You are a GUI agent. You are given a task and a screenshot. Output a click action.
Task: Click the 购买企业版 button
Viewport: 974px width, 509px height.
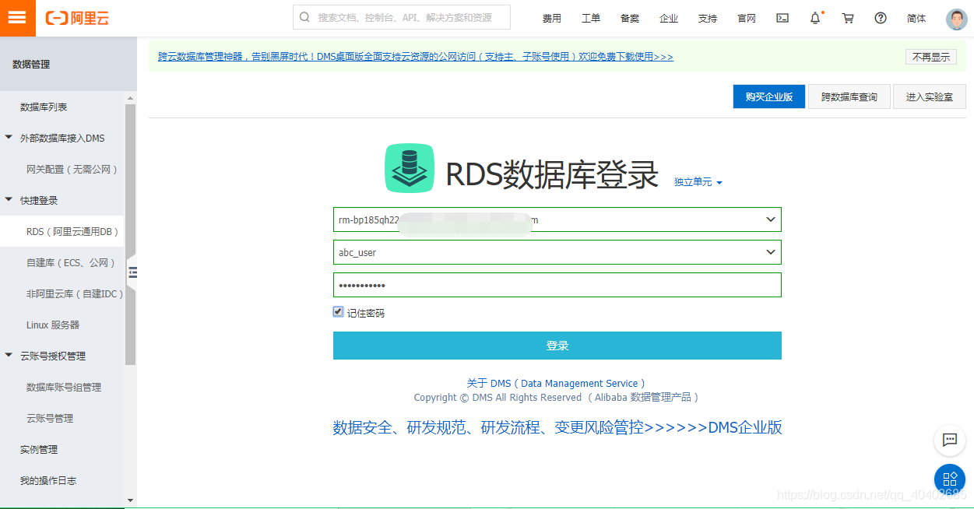coord(769,97)
